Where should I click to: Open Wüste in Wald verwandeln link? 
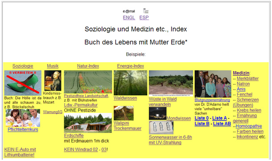[x=163, y=102]
